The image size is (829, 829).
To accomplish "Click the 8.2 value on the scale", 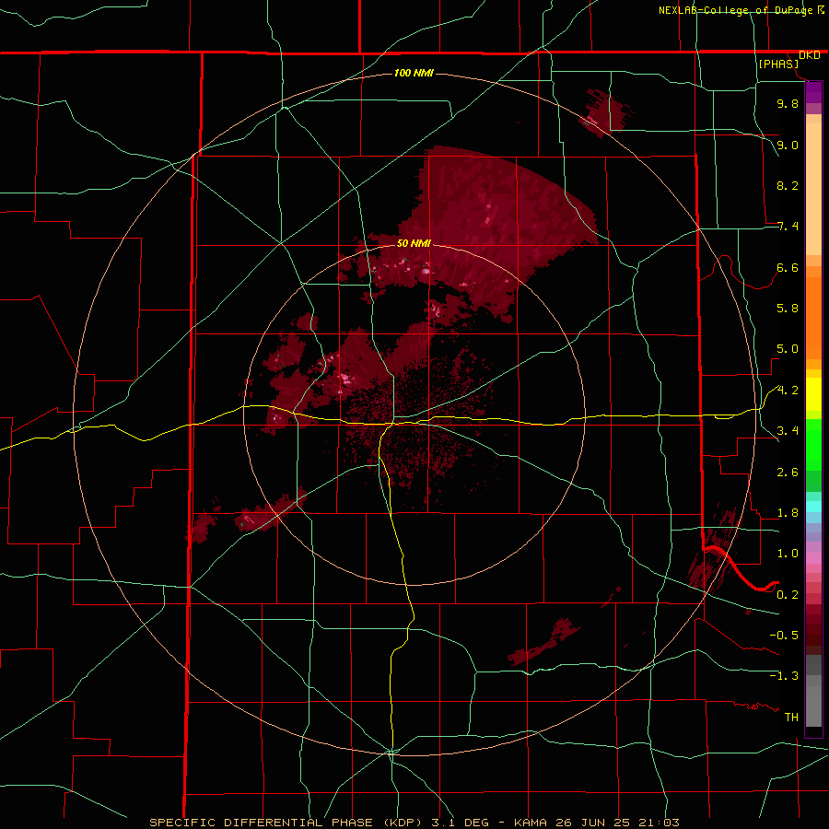I will (x=788, y=185).
